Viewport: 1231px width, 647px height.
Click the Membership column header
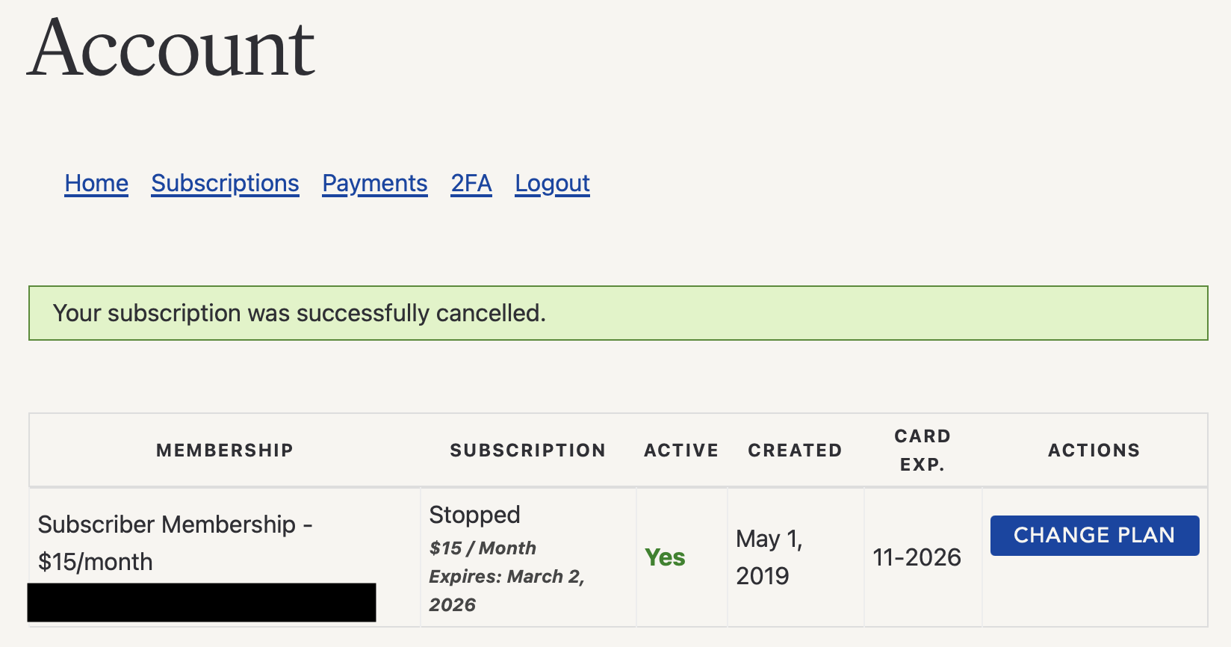(x=224, y=451)
